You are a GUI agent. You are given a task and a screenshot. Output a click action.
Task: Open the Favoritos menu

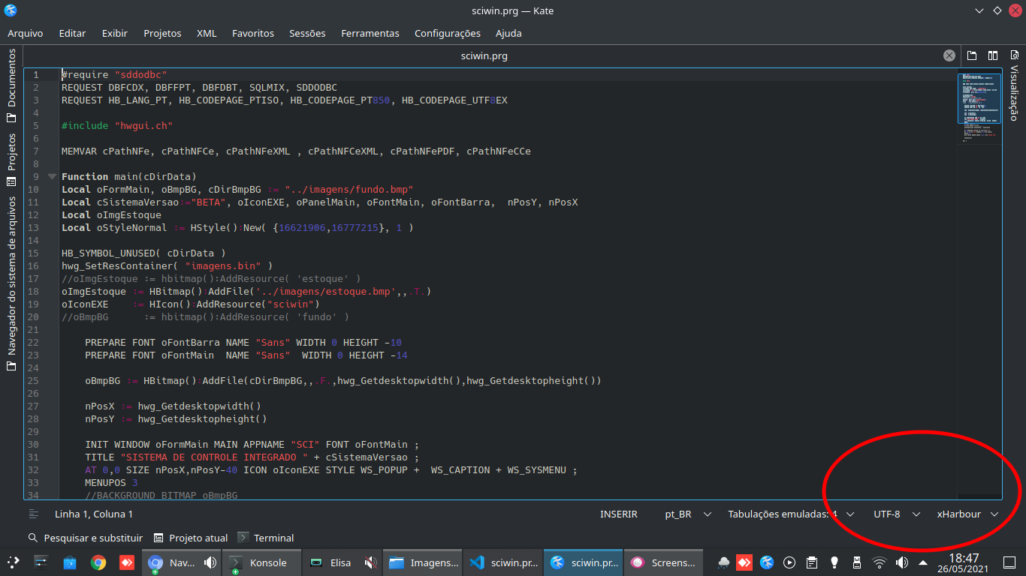(x=252, y=33)
